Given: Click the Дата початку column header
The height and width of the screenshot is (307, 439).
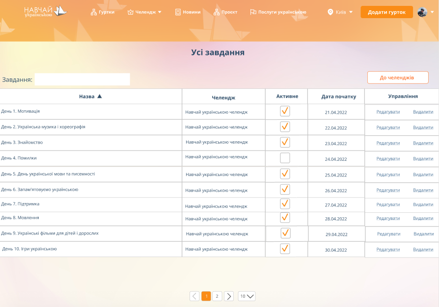Looking at the screenshot, I should pyautogui.click(x=338, y=97).
